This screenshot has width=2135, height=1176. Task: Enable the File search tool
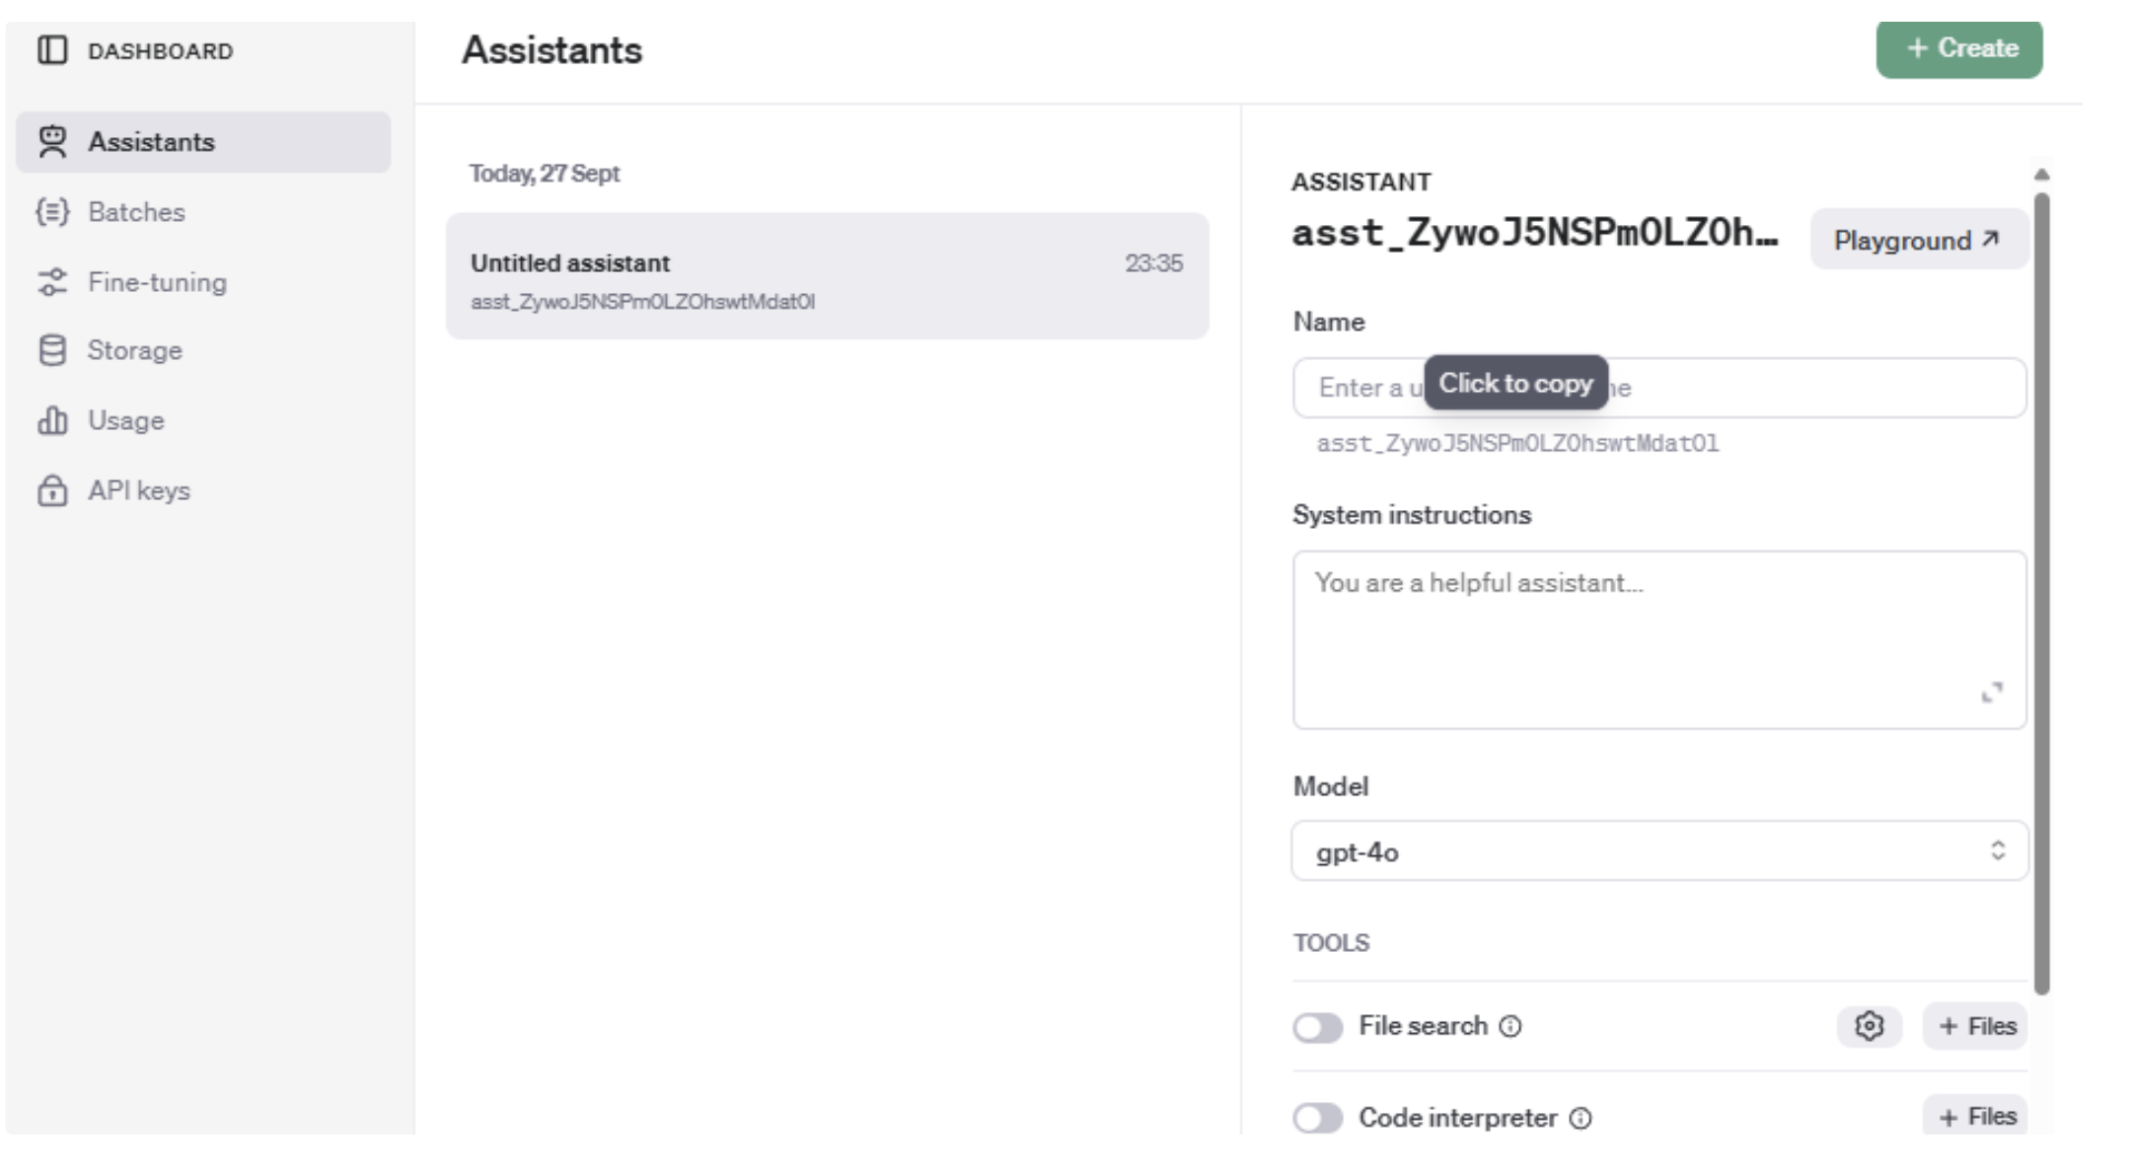(1318, 1026)
